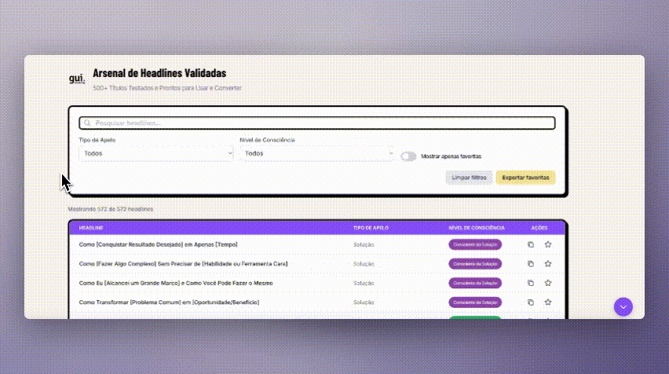Favorite the 'Como Transformar [Problema Comum]' headline

point(548,302)
